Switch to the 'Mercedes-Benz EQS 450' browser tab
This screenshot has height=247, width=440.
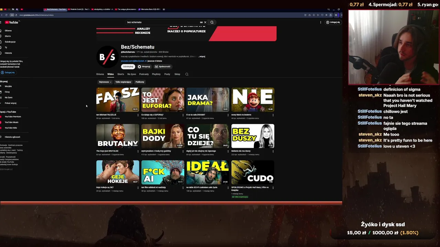[150, 9]
